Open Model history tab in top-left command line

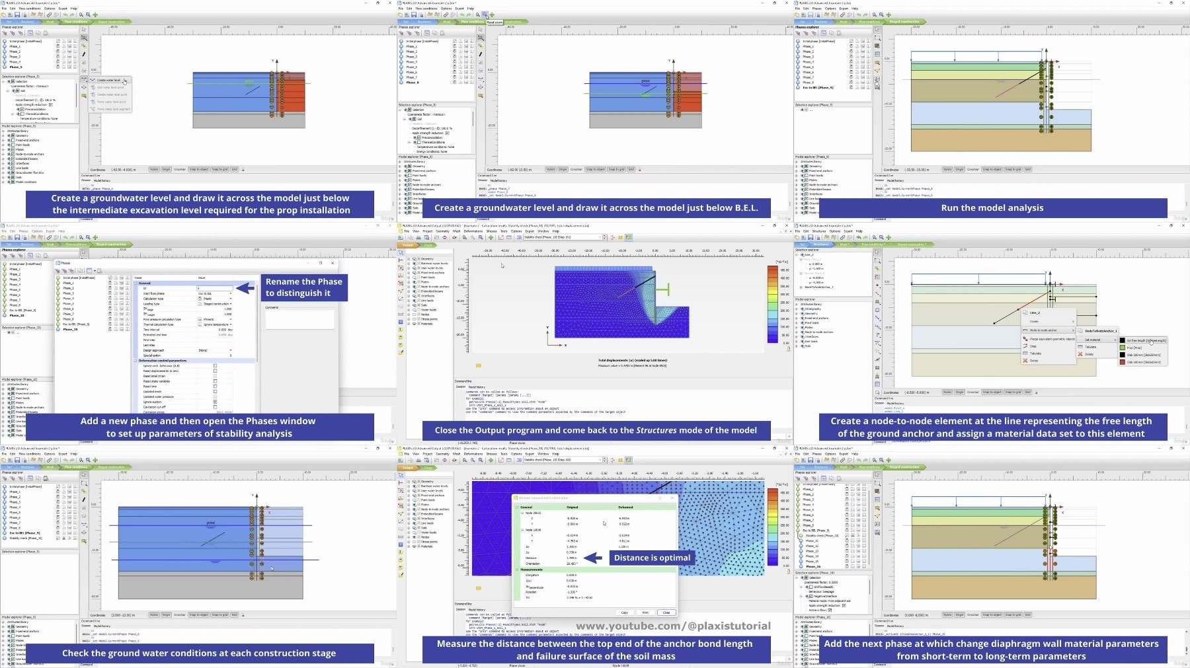tap(102, 180)
